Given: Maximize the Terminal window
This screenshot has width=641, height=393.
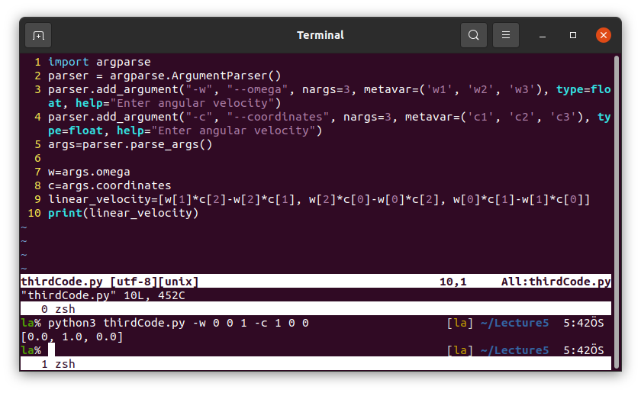Looking at the screenshot, I should 573,35.
